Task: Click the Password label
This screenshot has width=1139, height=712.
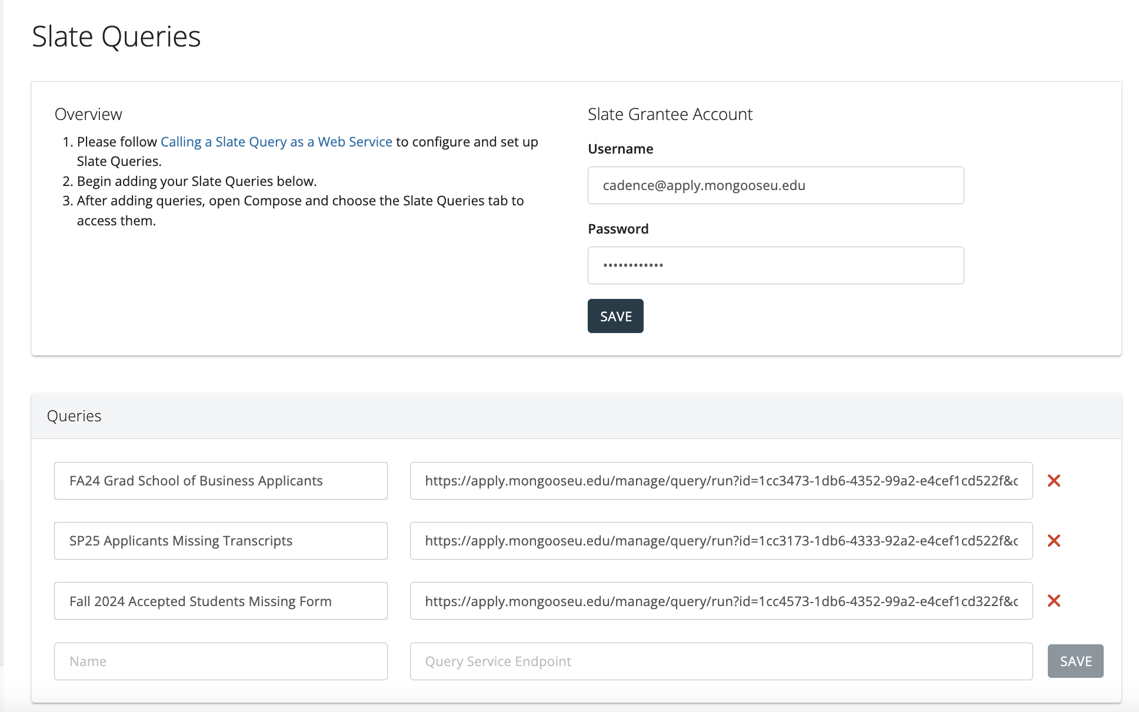Action: tap(618, 229)
